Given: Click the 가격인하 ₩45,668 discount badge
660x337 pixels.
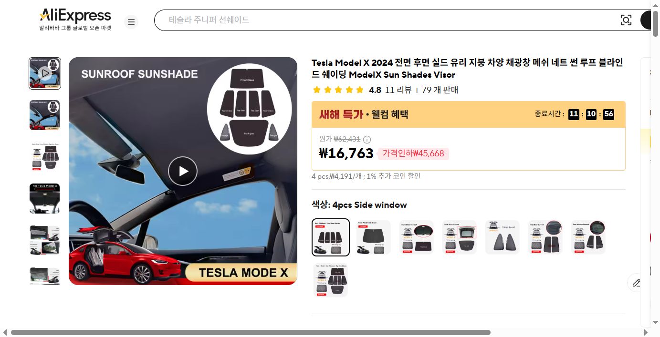Looking at the screenshot, I should click(413, 153).
